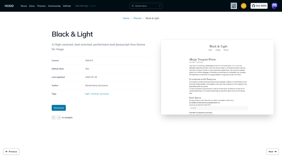Click the license value GNU3.0
The image size is (282, 158).
tap(89, 60)
